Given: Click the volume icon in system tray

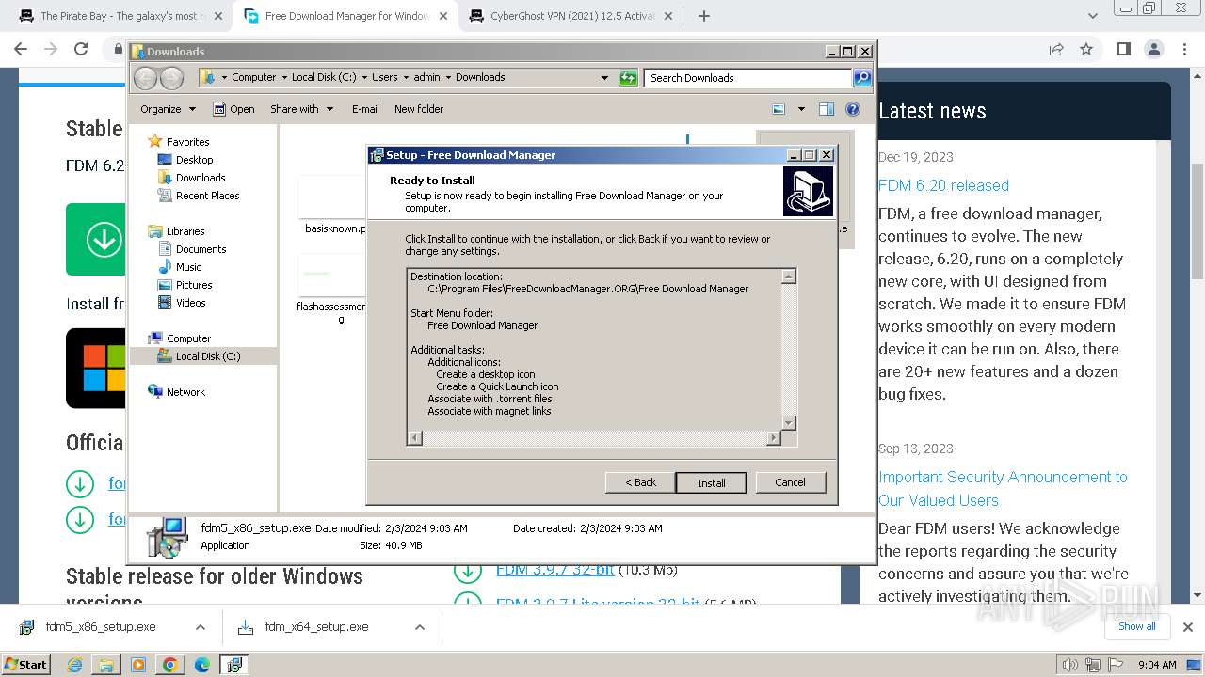Looking at the screenshot, I should pyautogui.click(x=1068, y=665).
